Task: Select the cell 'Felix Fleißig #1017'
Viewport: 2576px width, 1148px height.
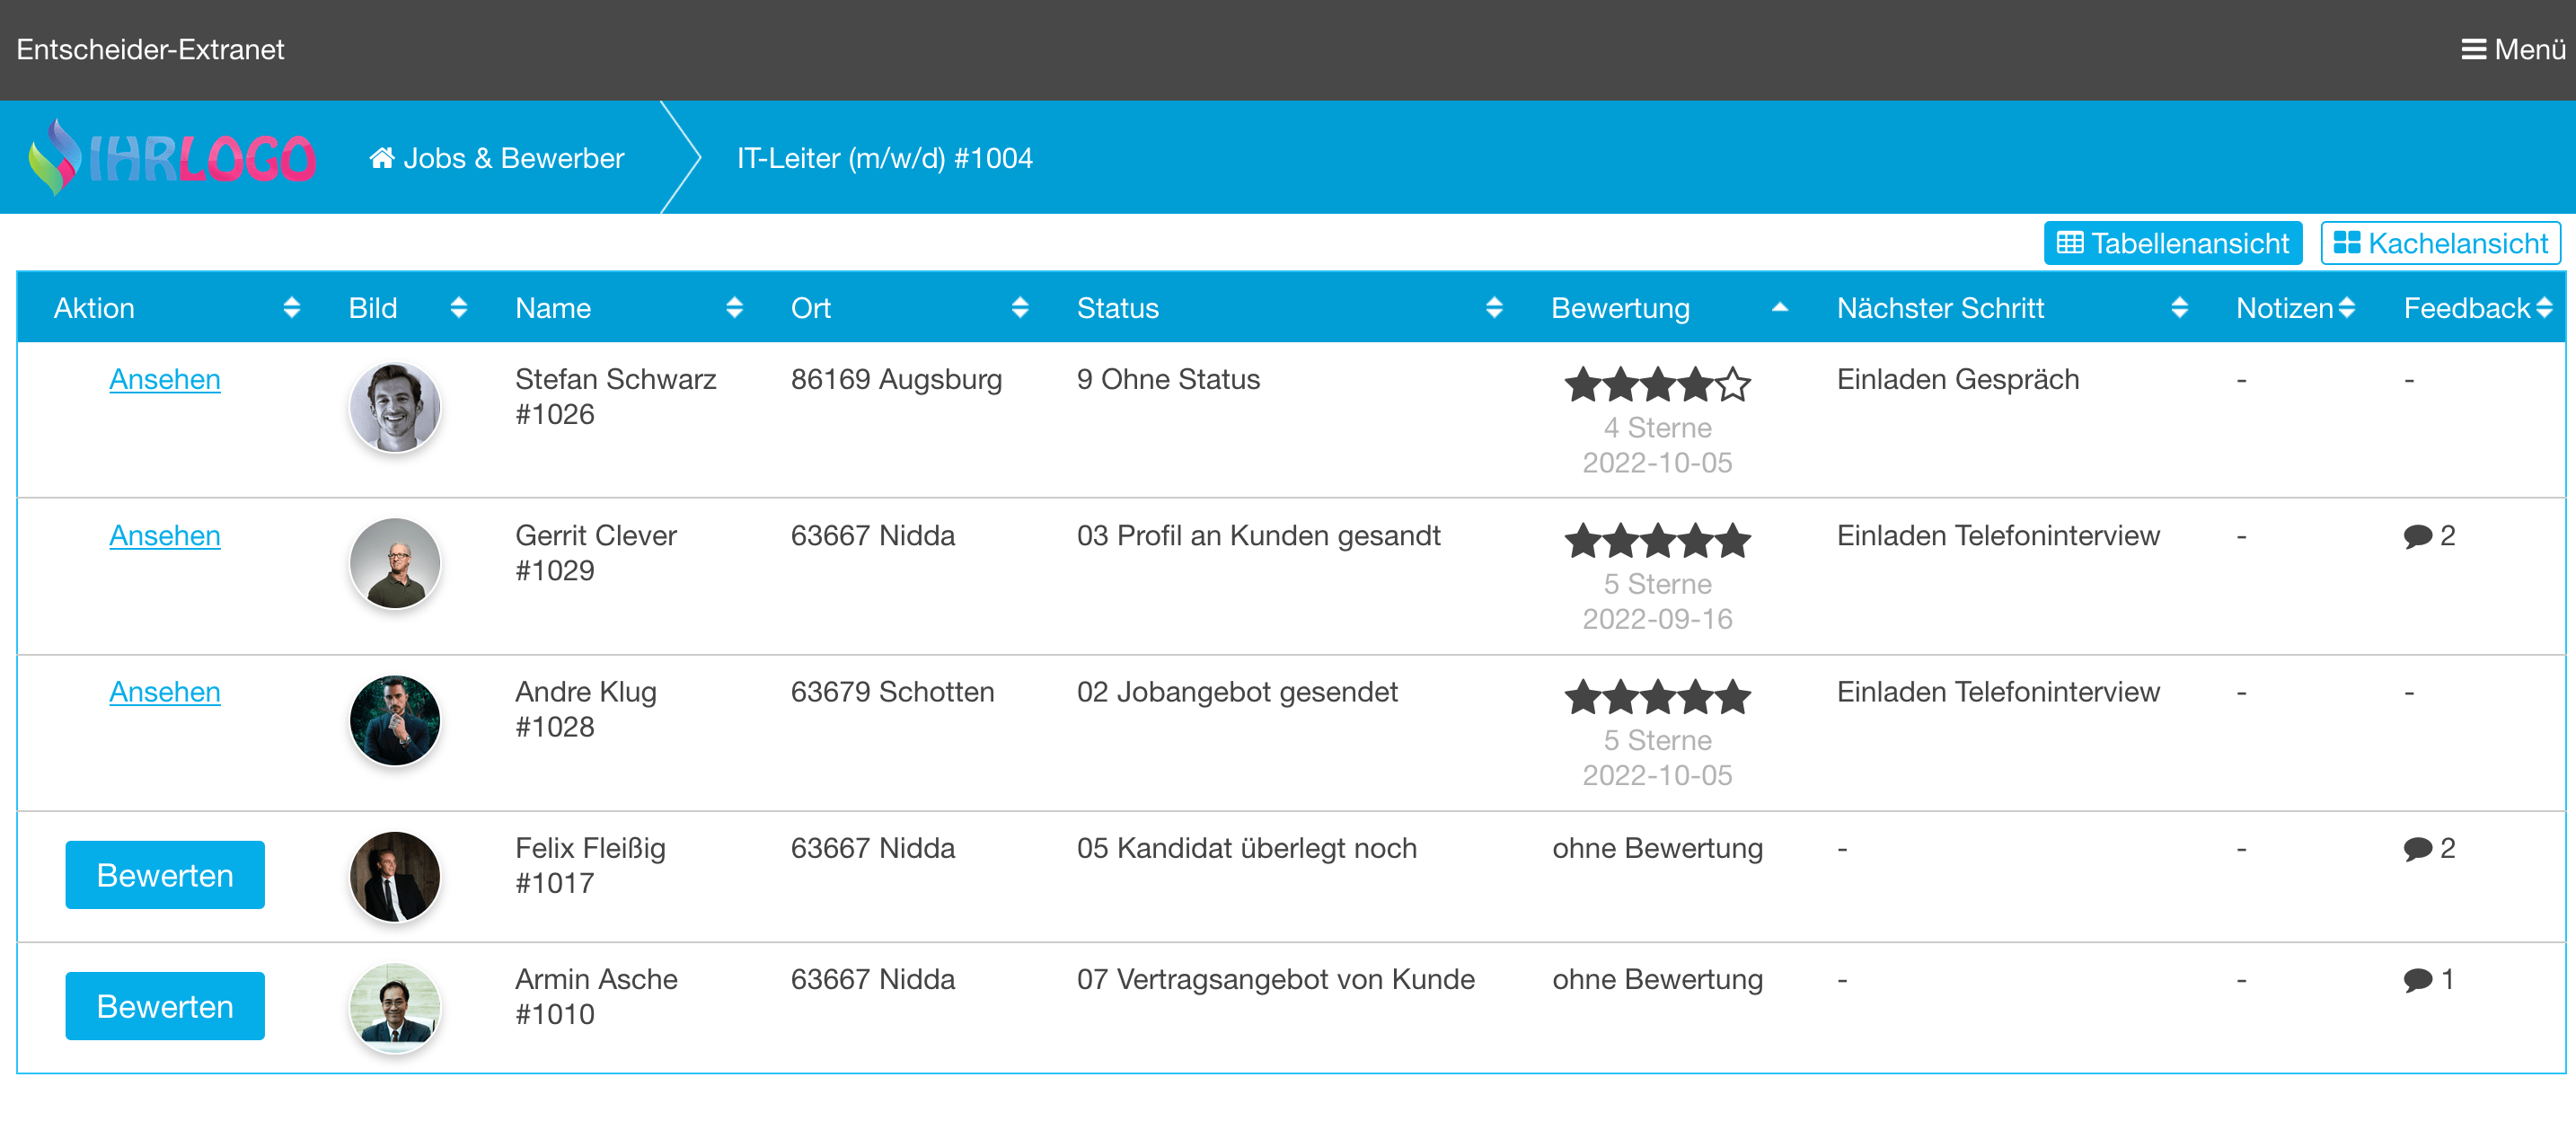Action: [x=590, y=866]
